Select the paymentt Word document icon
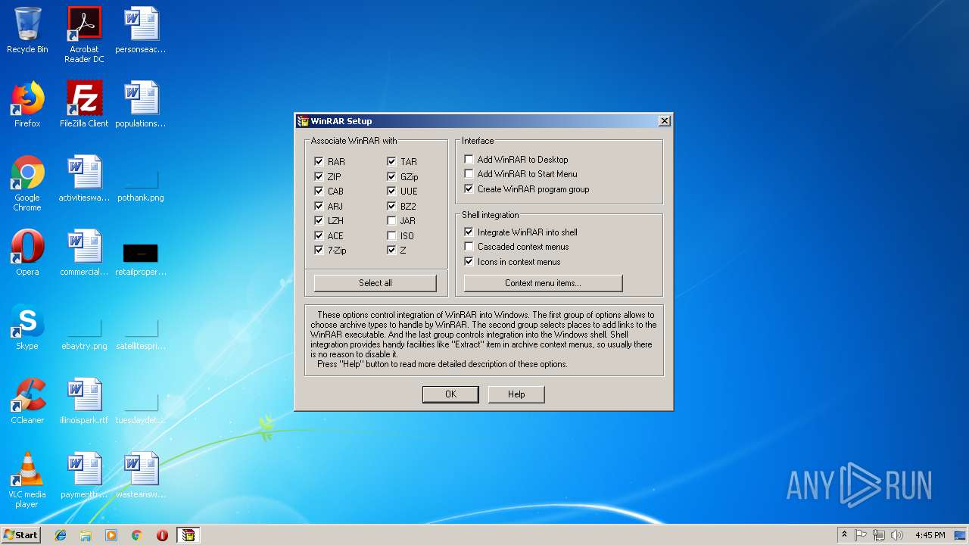Screen dimensions: 969x545 tap(84, 475)
